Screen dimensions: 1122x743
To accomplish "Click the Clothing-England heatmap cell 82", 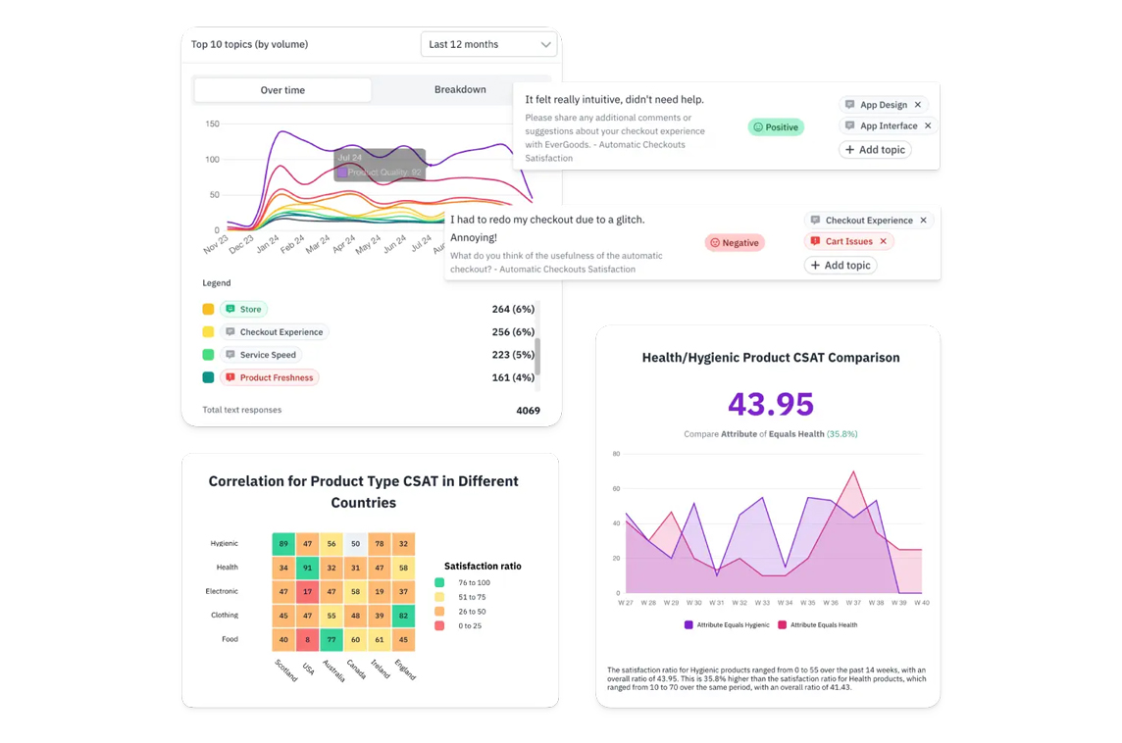I will 403,616.
